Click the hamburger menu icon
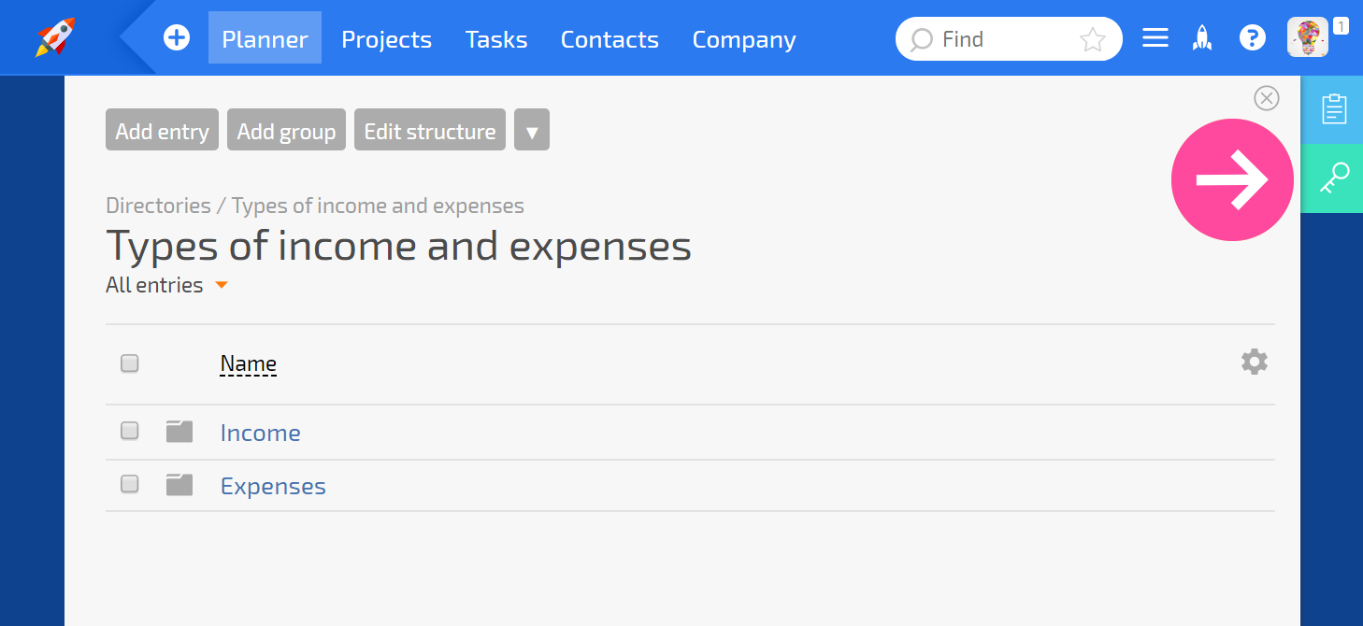 pos(1155,38)
